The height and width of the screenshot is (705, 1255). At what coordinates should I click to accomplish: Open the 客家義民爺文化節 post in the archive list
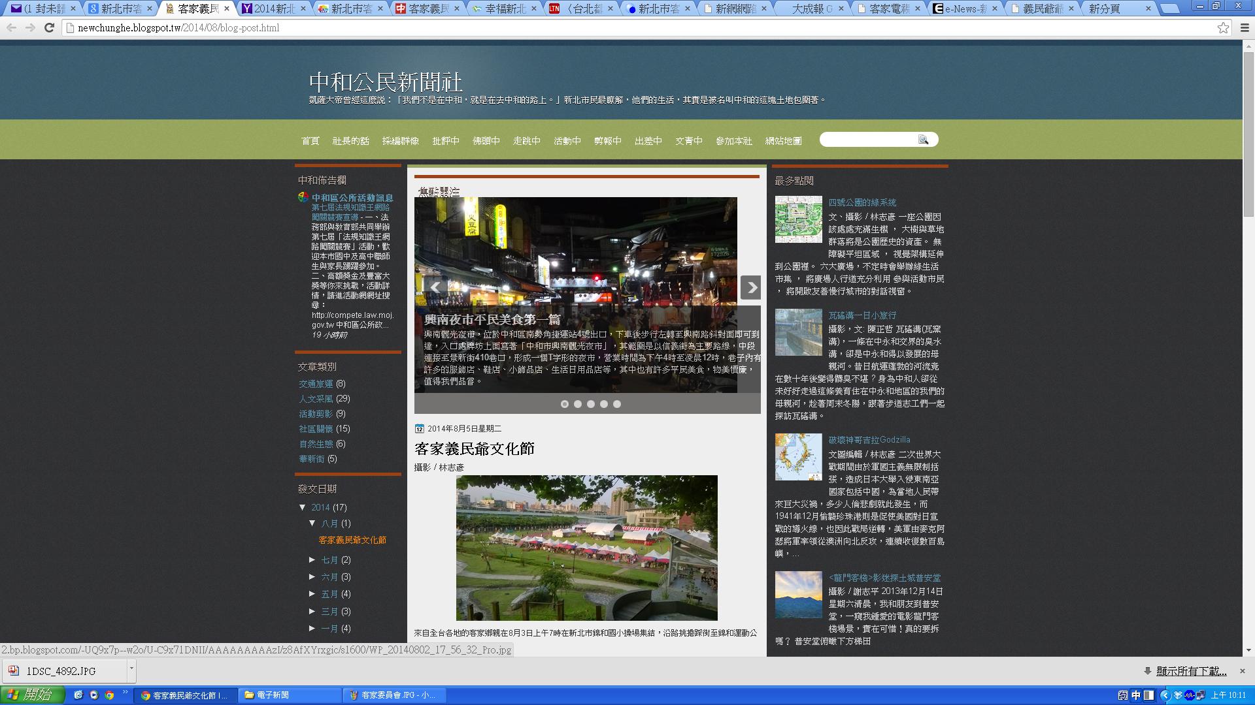(x=352, y=540)
